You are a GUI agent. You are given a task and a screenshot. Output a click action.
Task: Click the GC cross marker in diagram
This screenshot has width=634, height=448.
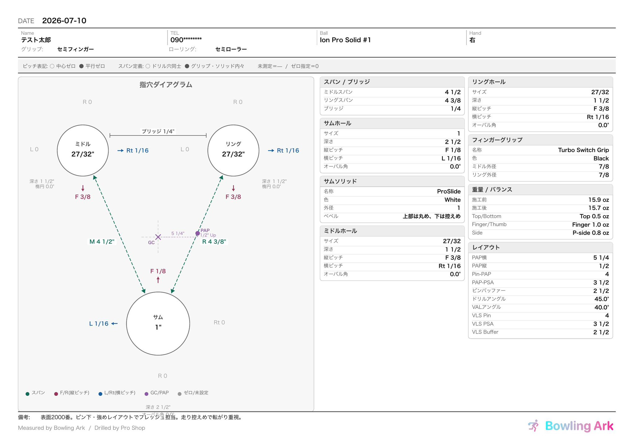pyautogui.click(x=158, y=237)
